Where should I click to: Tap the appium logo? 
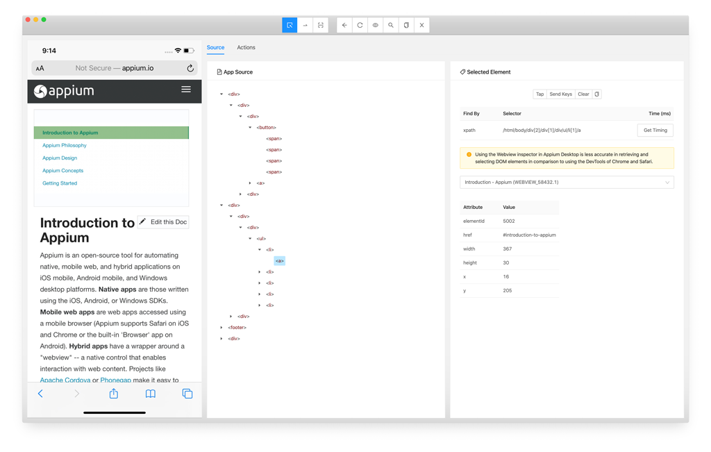click(64, 91)
